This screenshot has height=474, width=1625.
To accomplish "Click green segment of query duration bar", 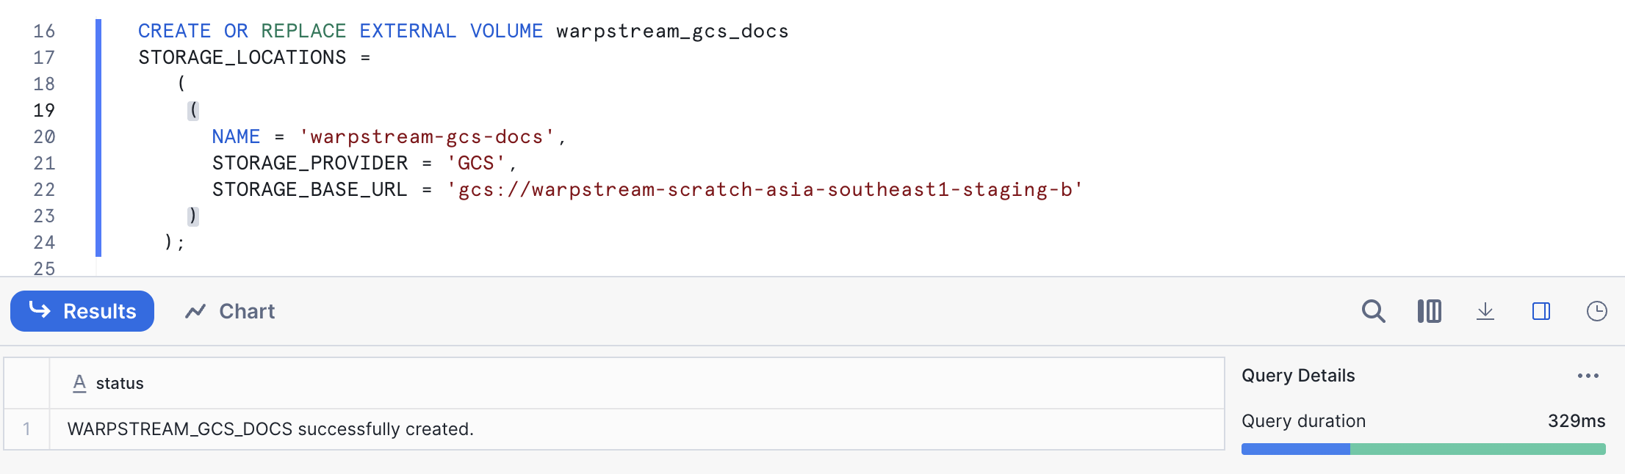I will pyautogui.click(x=1477, y=449).
